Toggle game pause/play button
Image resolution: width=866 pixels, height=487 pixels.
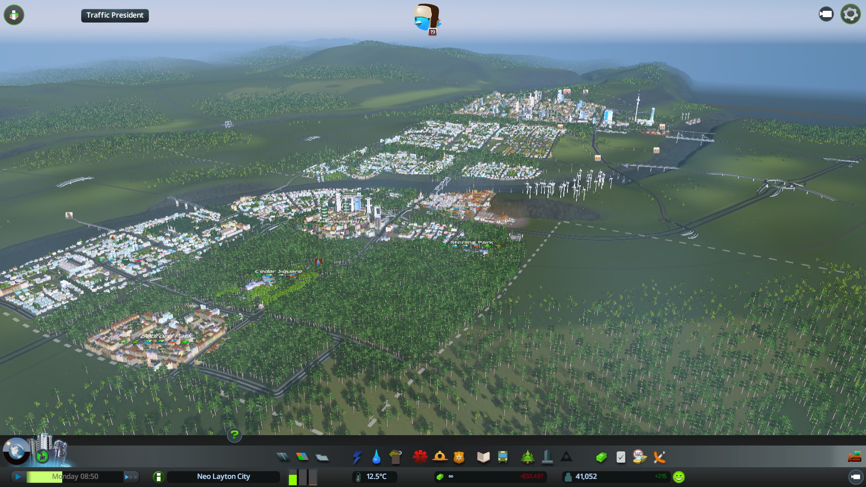click(x=18, y=477)
